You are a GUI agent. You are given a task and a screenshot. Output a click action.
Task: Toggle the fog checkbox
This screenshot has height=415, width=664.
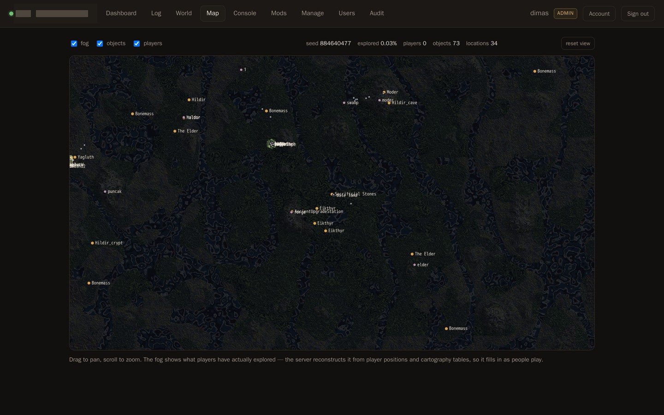pyautogui.click(x=74, y=43)
